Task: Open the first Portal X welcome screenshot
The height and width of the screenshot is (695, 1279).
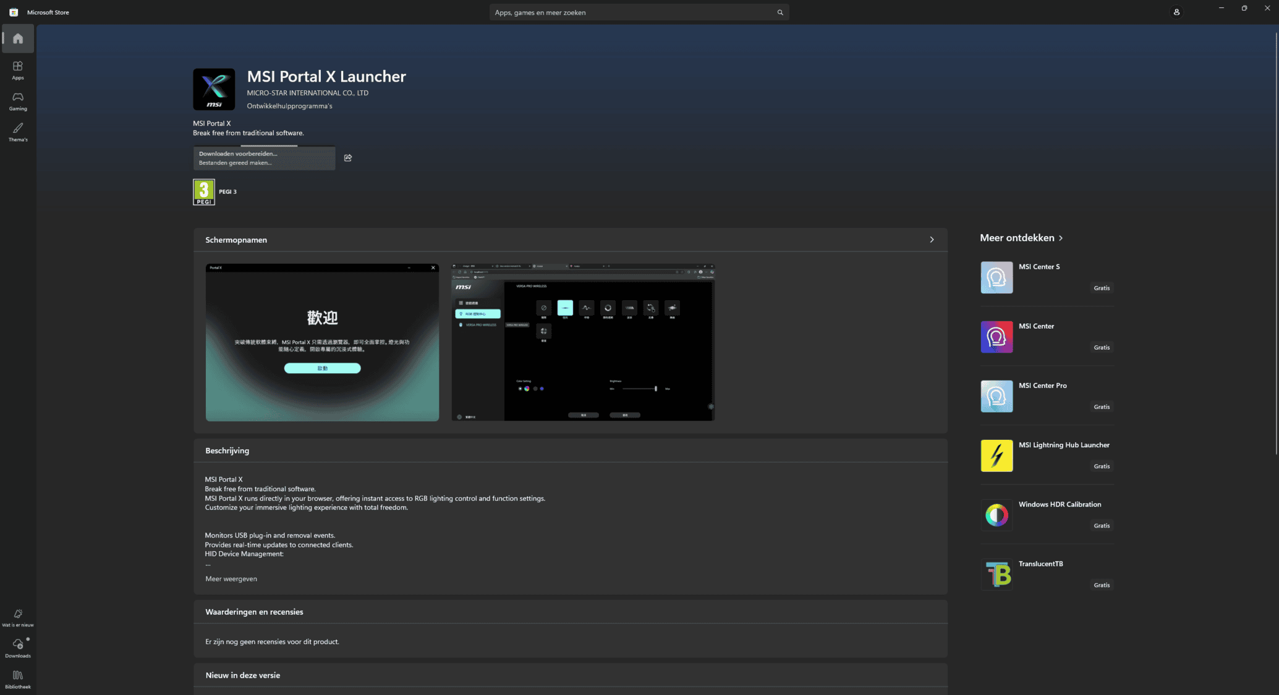Action: (x=322, y=342)
